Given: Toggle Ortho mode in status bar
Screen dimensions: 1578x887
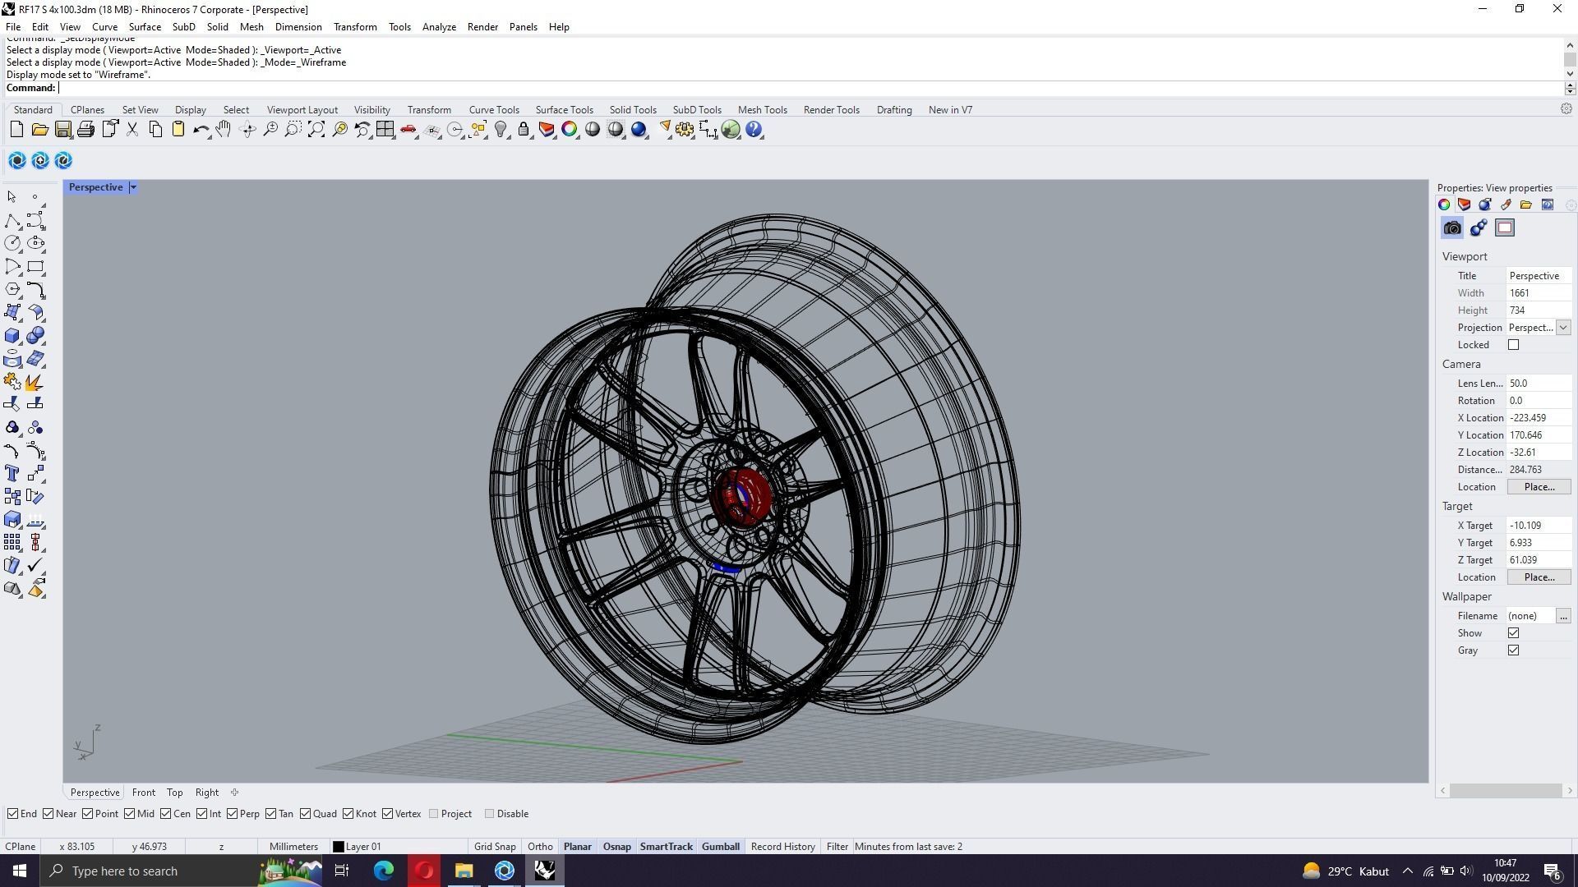Looking at the screenshot, I should (540, 847).
